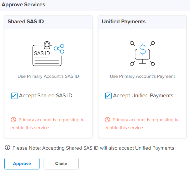This screenshot has height=177, width=190.
Task: Click the clock icon in Unified Payments warning
Action: pos(108,120)
